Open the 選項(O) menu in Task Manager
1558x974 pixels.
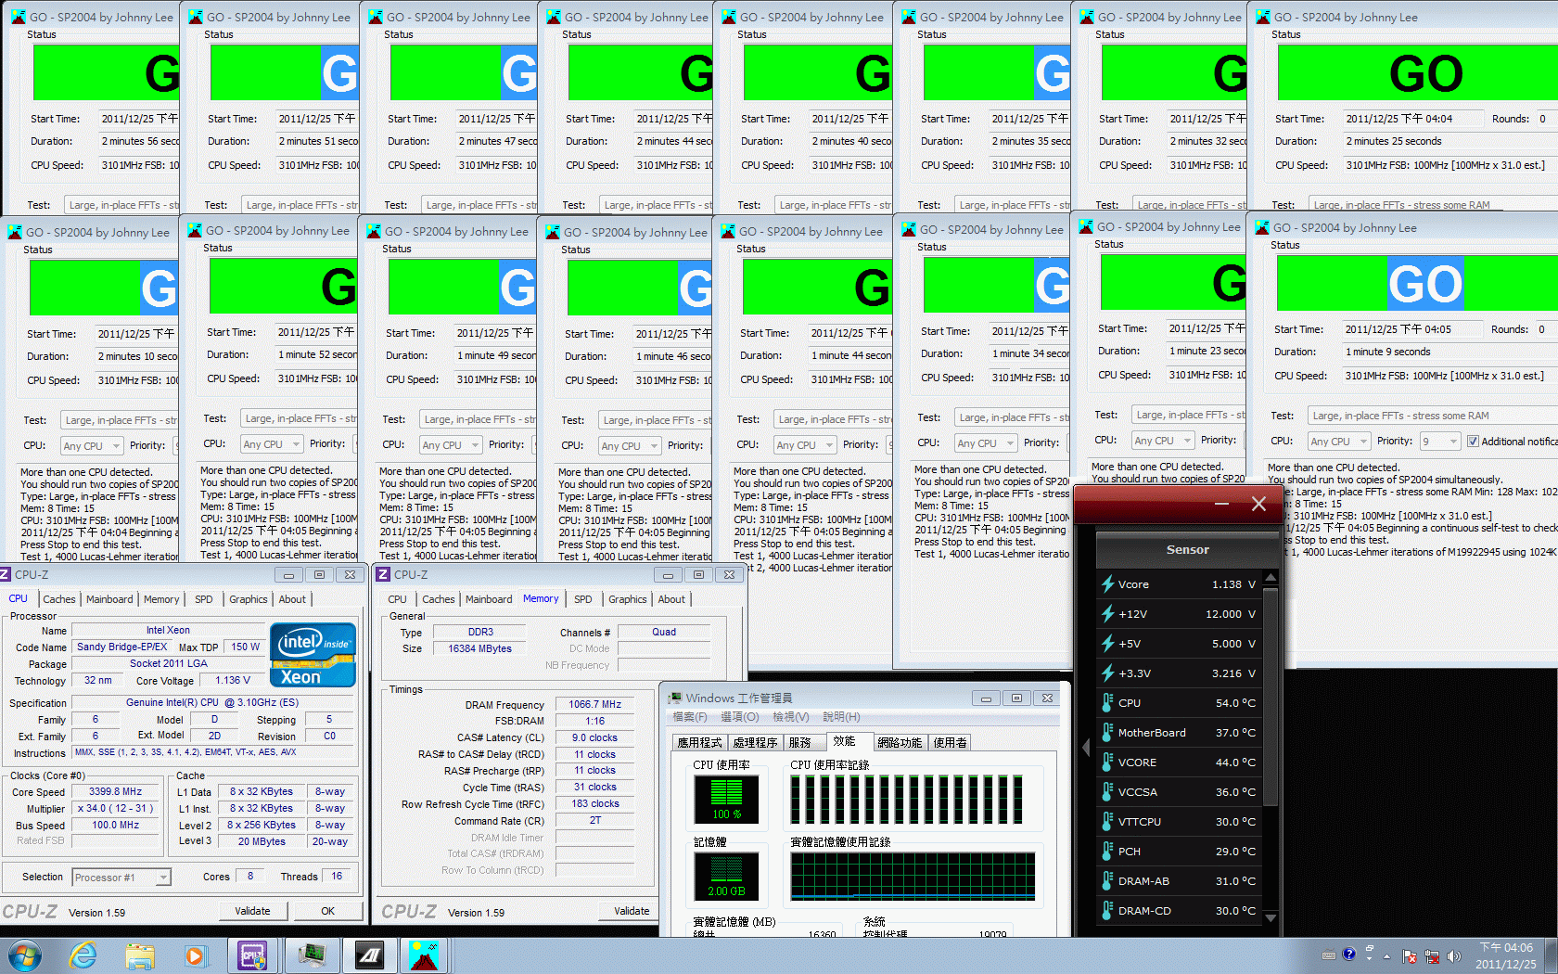point(740,717)
